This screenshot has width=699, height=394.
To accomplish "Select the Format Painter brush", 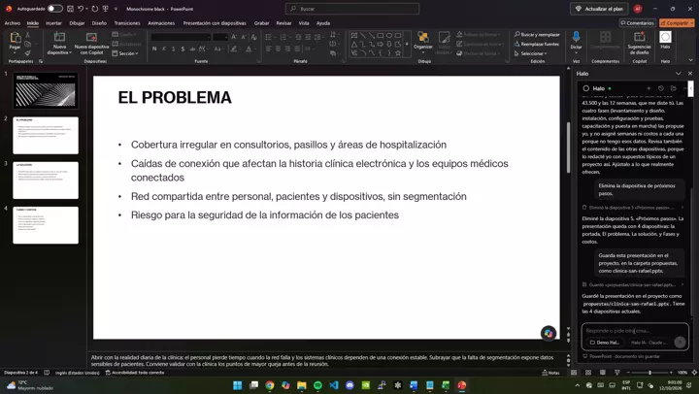I will point(27,53).
